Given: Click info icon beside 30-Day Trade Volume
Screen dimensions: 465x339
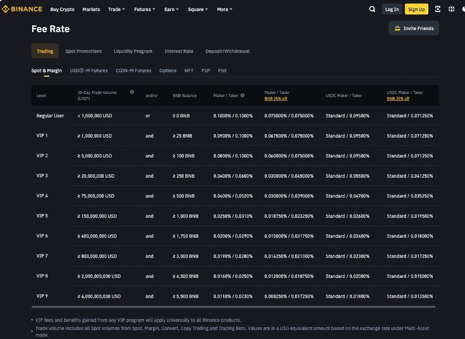Looking at the screenshot, I should click(132, 92).
